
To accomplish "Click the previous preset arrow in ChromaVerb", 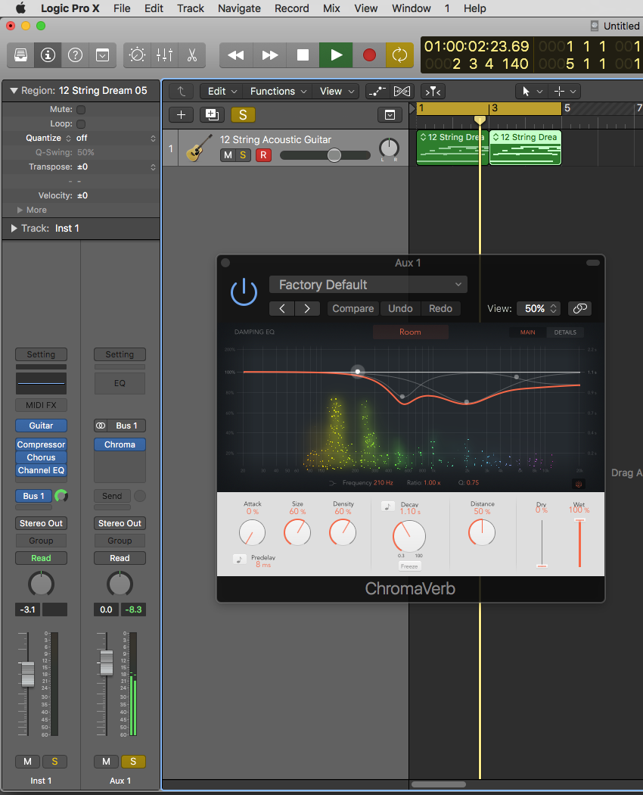I will click(x=282, y=309).
